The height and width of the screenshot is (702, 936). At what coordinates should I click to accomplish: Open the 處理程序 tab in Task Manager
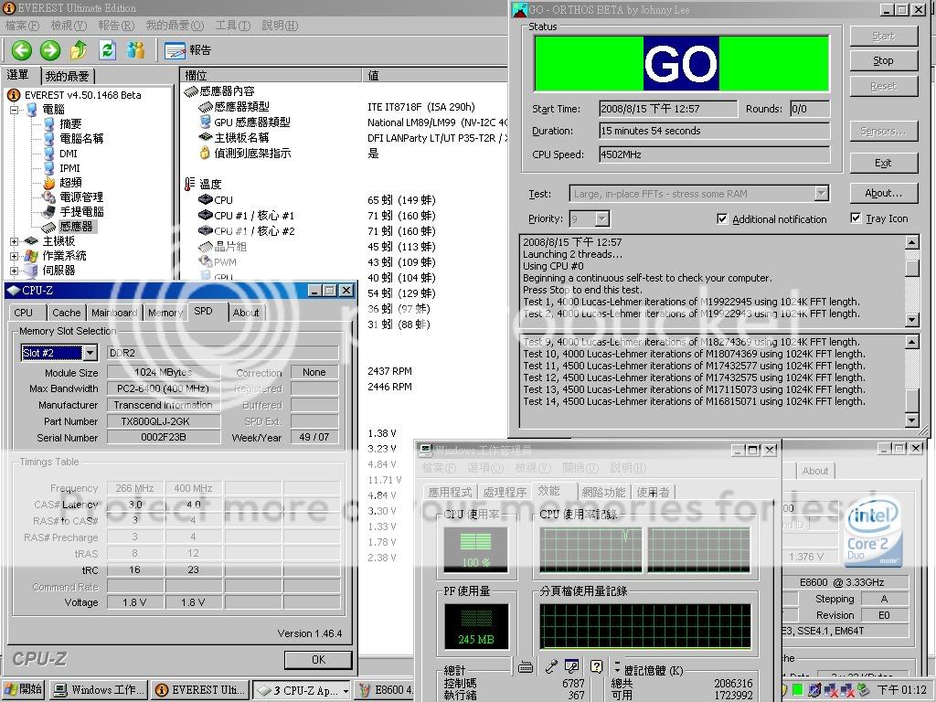(x=504, y=493)
